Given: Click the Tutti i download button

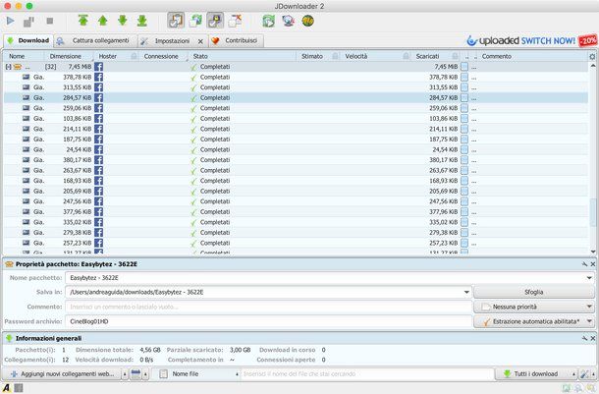Looking at the screenshot, I should click(x=531, y=374).
